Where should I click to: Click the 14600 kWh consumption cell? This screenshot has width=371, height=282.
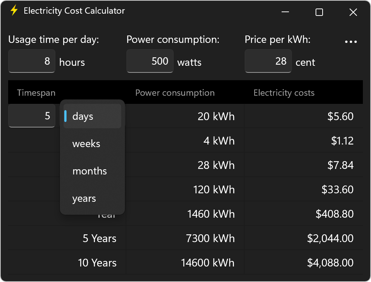[x=207, y=263]
